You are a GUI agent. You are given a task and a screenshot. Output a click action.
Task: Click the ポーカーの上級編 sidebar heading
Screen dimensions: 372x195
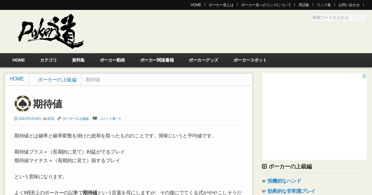[x=290, y=167]
